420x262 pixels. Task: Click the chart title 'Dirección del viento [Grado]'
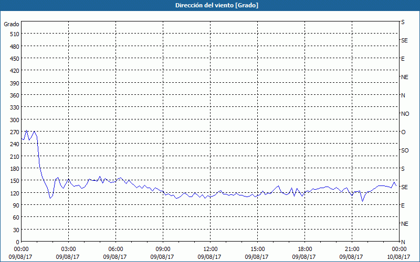(x=217, y=5)
